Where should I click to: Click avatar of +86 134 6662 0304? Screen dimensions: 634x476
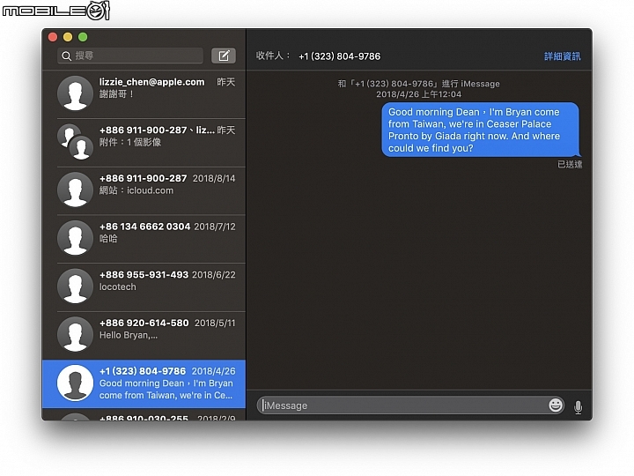(75, 238)
